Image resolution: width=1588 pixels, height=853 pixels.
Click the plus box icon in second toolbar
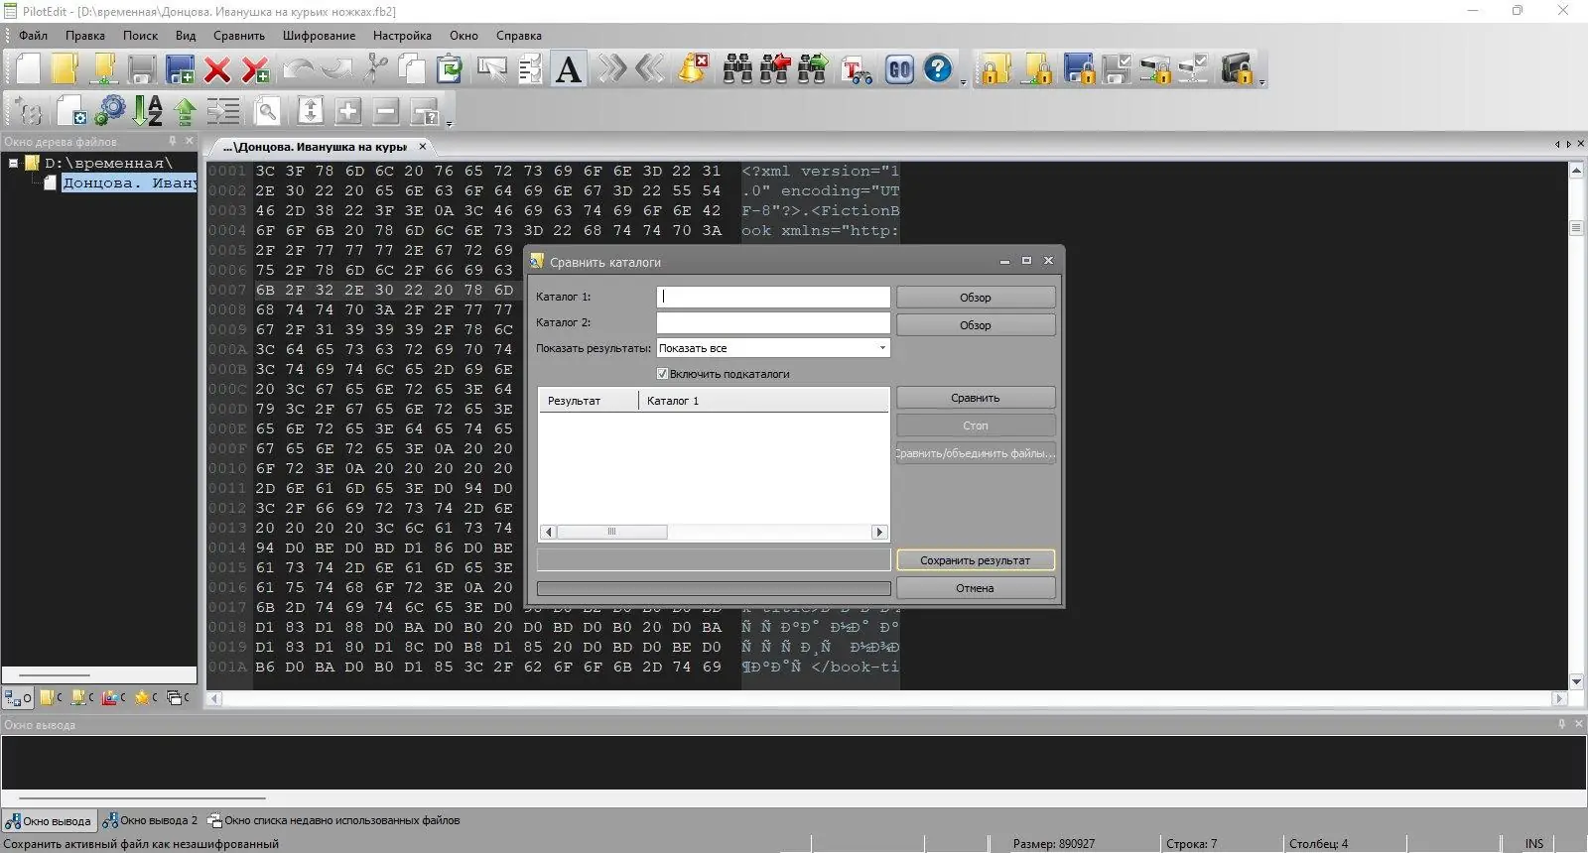(x=348, y=110)
